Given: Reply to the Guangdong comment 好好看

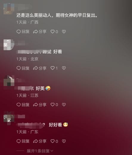Looking at the screenshot, I should pos(23,141).
